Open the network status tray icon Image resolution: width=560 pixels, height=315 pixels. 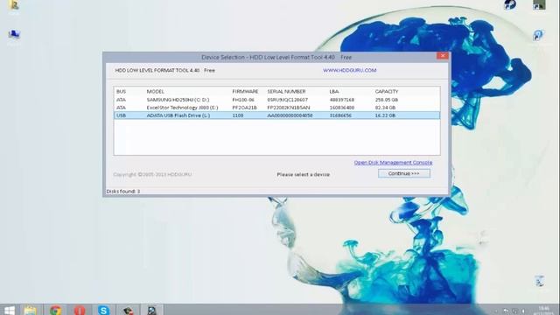point(514,311)
